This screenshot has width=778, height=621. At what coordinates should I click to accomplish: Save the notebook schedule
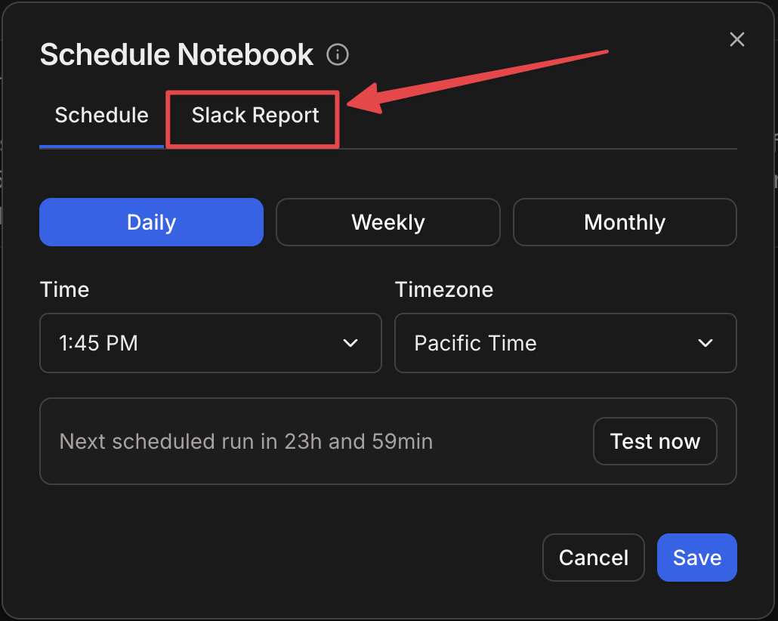[x=696, y=558]
